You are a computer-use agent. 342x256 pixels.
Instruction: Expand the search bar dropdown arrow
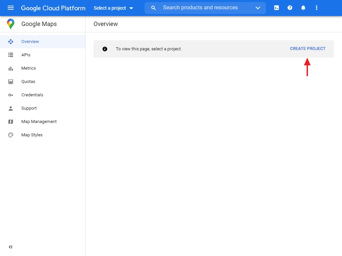258,8
